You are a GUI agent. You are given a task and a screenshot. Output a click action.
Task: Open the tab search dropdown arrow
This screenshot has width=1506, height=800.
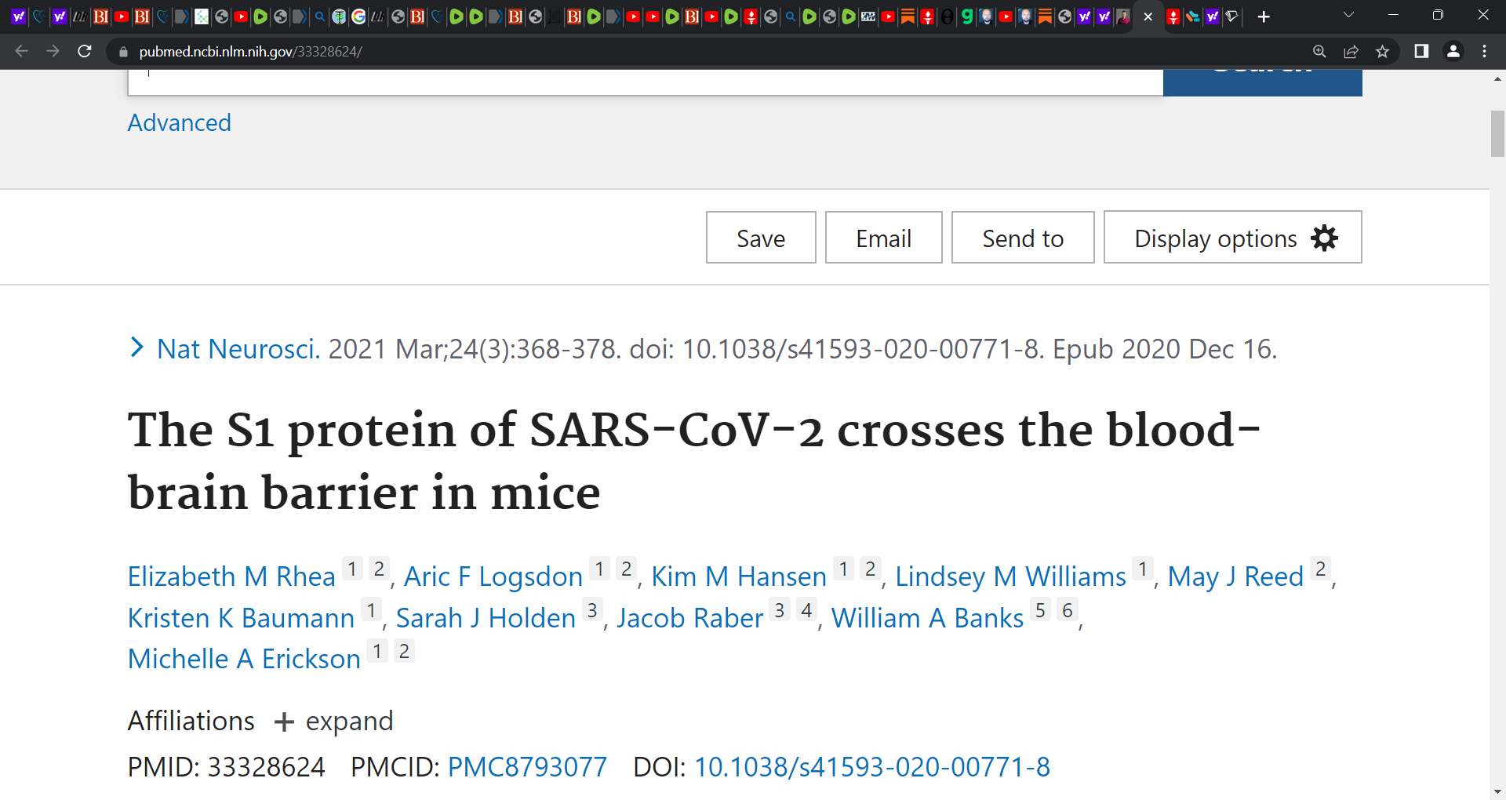point(1348,15)
